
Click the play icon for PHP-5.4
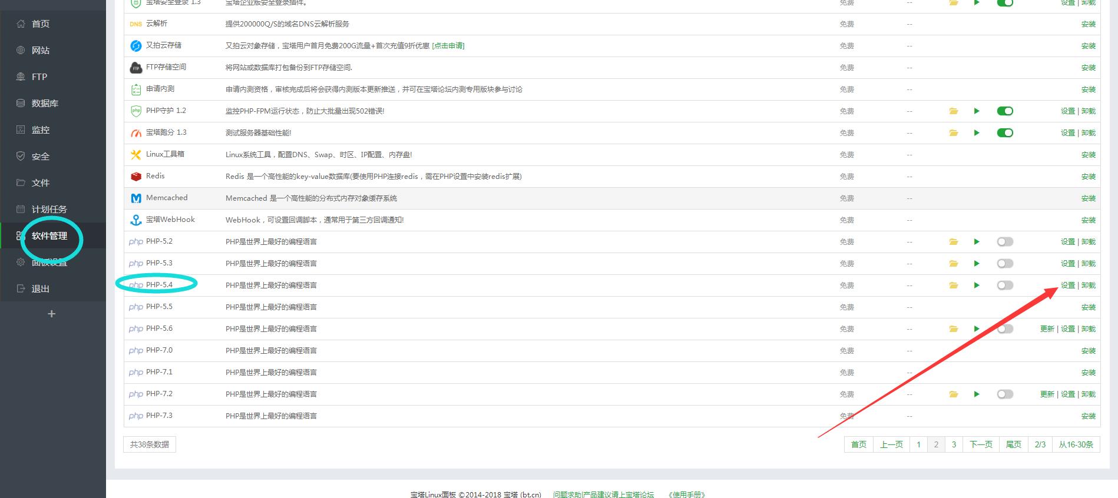click(x=976, y=285)
